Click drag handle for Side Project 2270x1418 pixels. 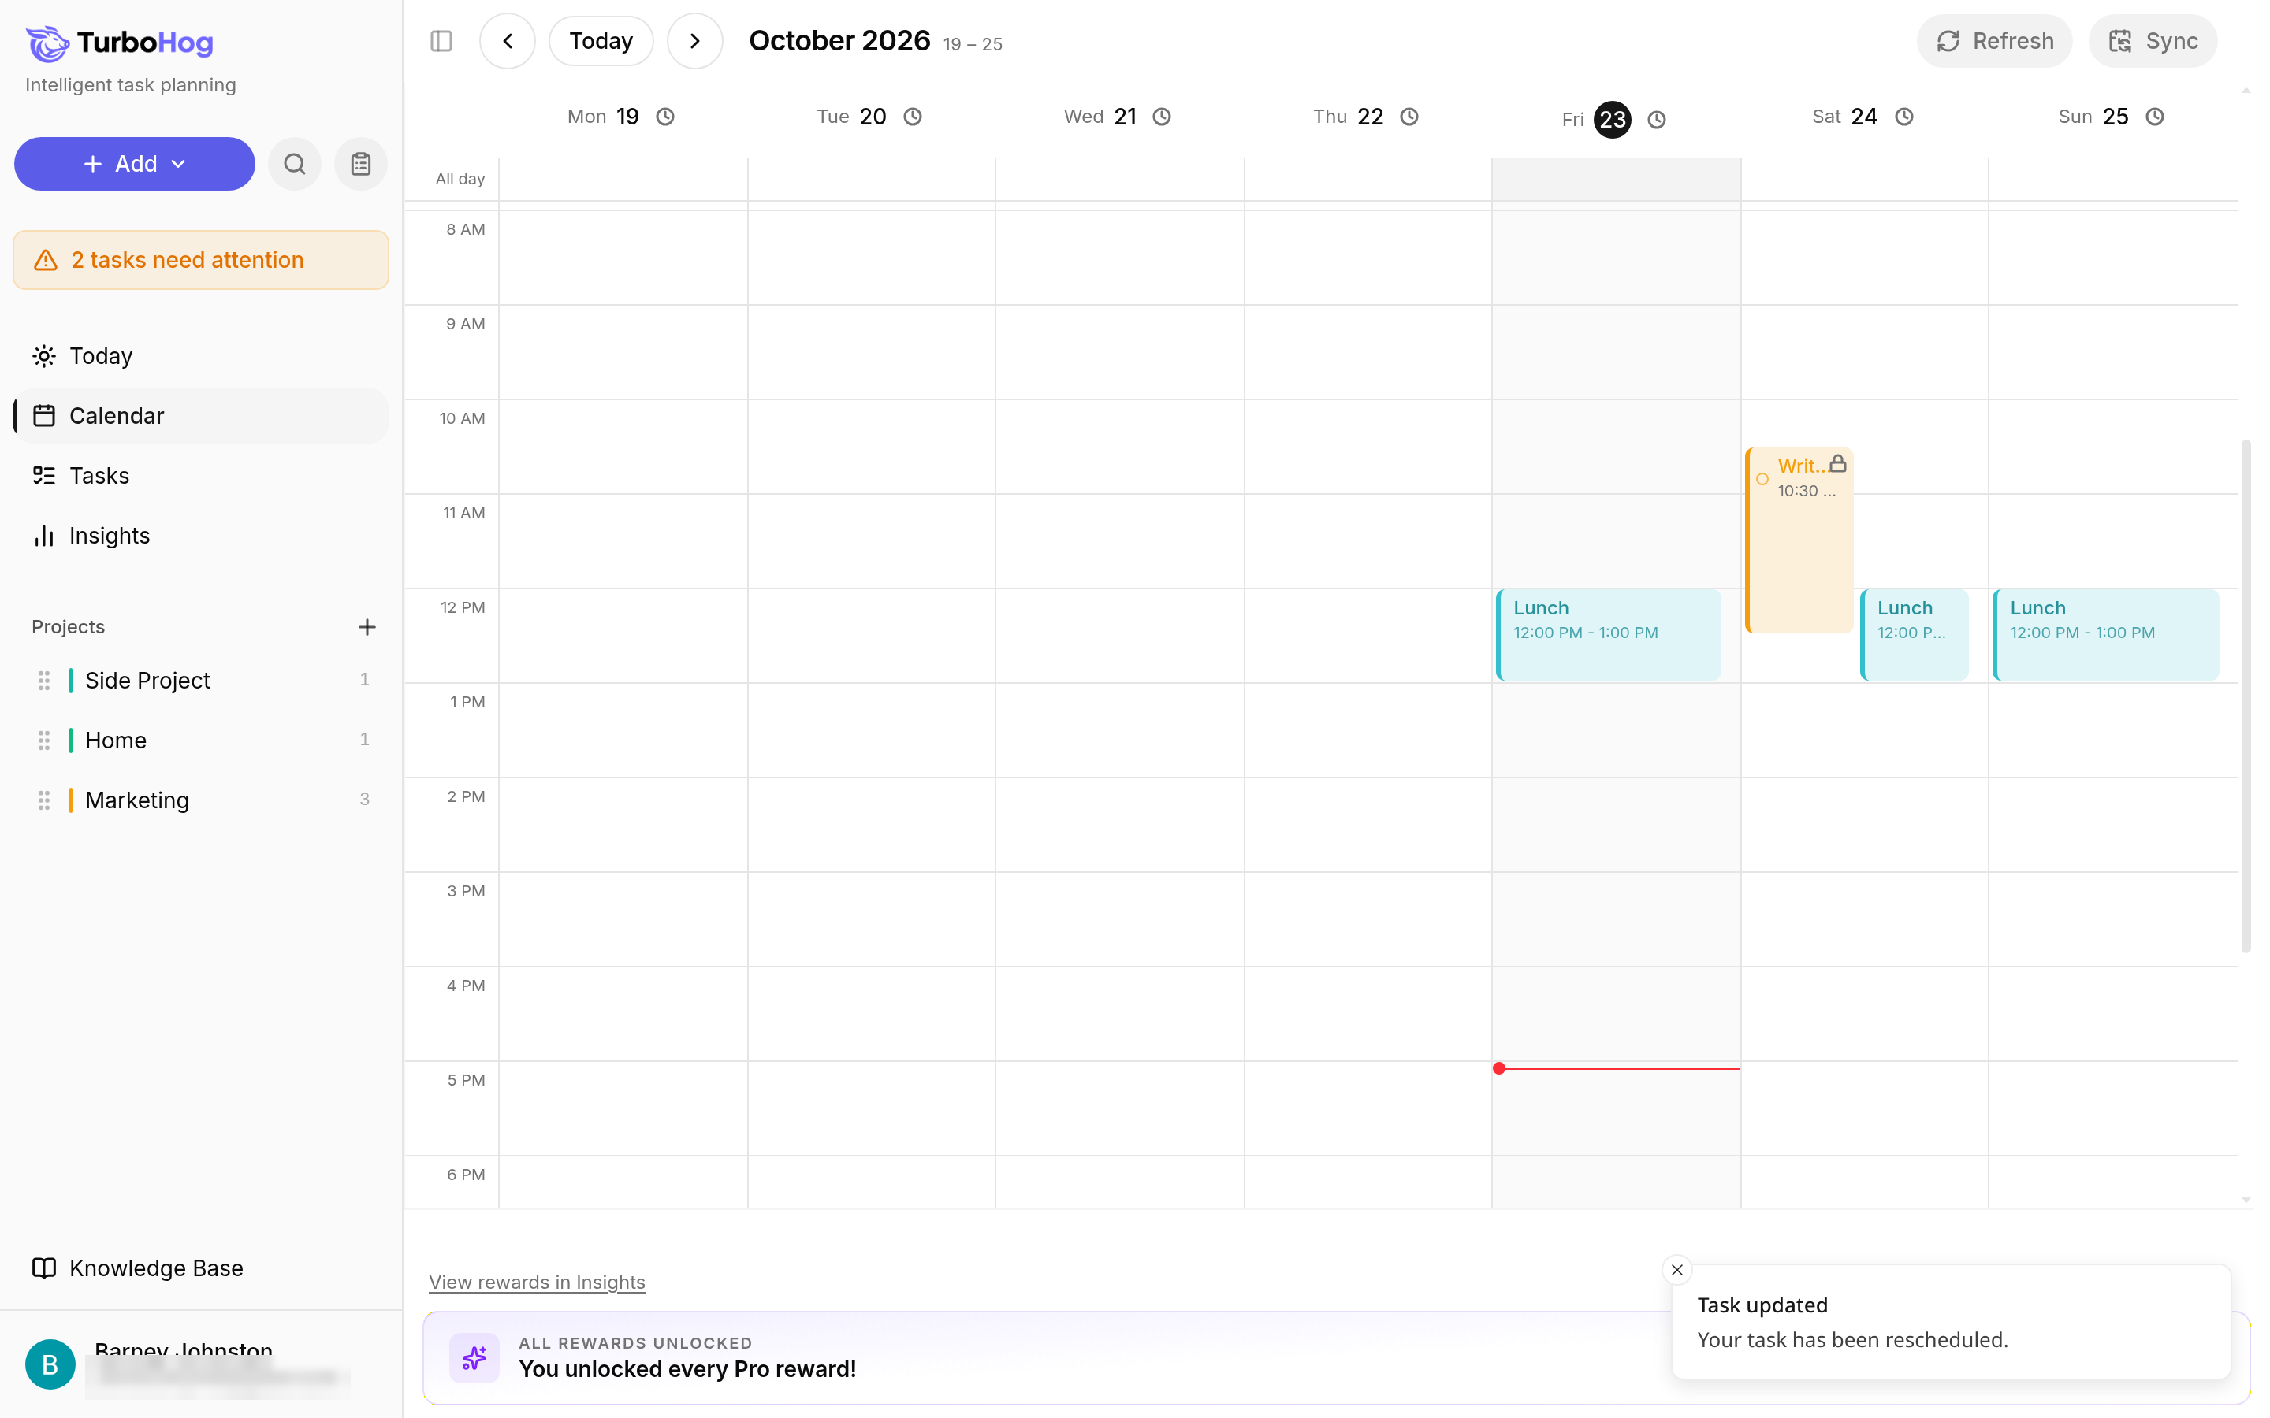44,681
